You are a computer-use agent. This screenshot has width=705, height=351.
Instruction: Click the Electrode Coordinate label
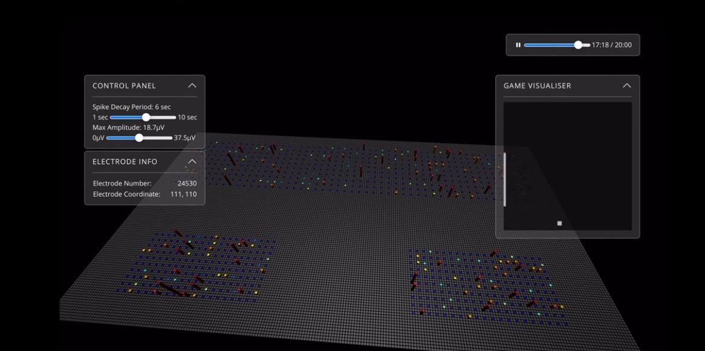click(127, 194)
